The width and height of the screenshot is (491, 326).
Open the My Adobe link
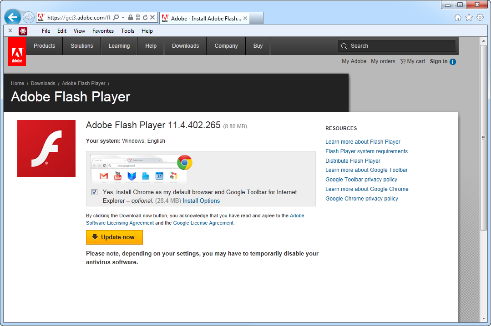(354, 61)
